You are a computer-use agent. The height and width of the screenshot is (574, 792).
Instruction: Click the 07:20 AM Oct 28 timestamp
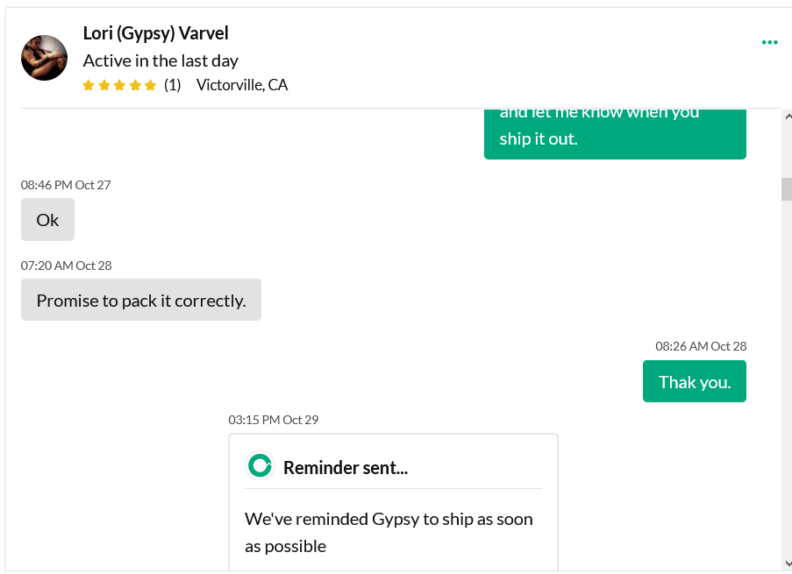66,266
